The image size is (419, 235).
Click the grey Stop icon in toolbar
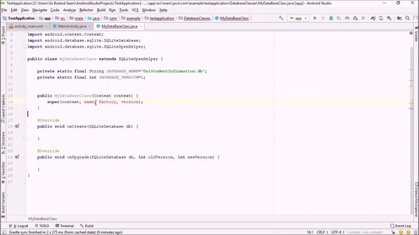[363, 18]
